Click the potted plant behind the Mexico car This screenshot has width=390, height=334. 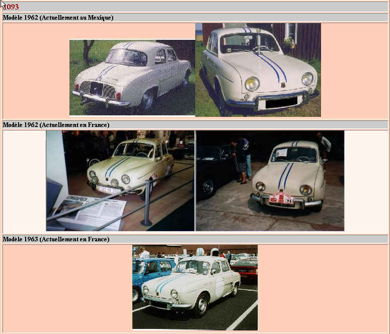[288, 43]
